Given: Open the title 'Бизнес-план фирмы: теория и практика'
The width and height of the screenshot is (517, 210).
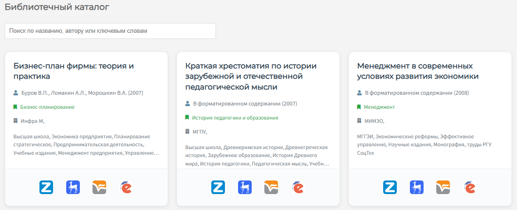Looking at the screenshot, I should [74, 71].
